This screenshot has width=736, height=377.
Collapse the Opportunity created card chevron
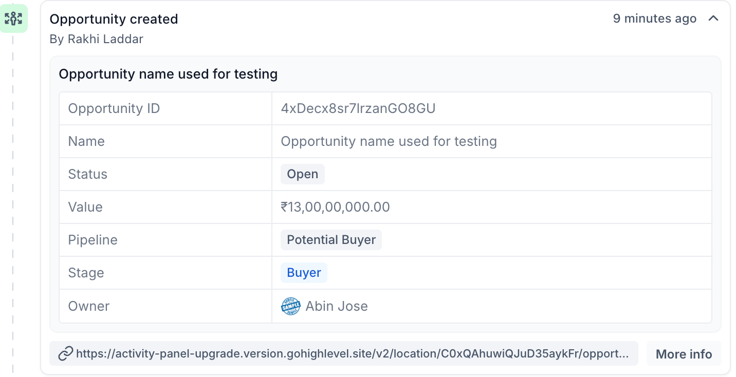713,18
